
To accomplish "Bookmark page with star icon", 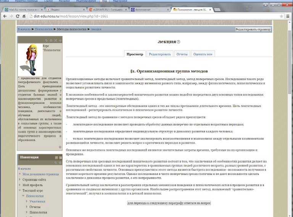I will (282, 16).
